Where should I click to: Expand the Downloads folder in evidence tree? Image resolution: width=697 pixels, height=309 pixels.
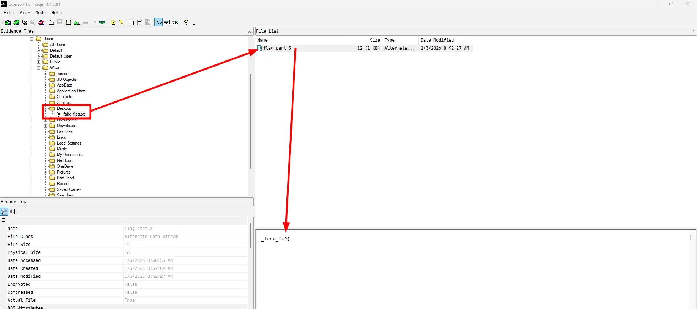(46, 126)
